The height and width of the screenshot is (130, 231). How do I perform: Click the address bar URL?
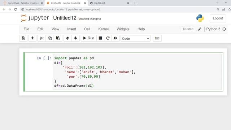[x=63, y=9]
